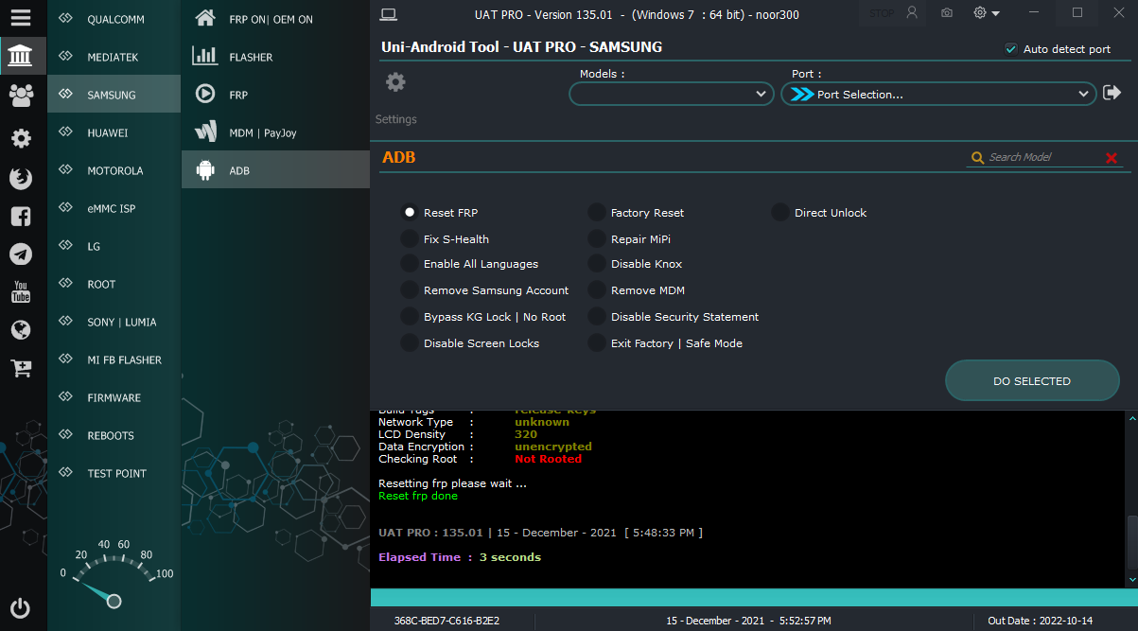Click the Android robot icon beside ADB
1138x631 pixels.
tap(204, 169)
